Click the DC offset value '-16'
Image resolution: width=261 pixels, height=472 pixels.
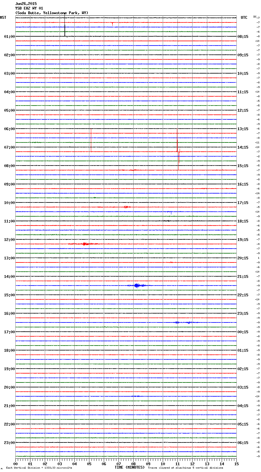[258, 193]
